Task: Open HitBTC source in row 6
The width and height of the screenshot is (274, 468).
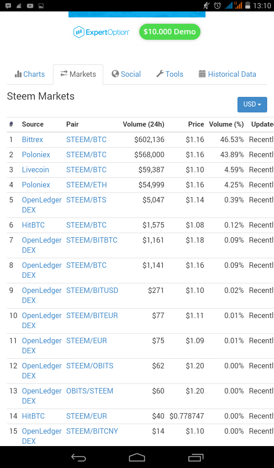Action: 33,225
